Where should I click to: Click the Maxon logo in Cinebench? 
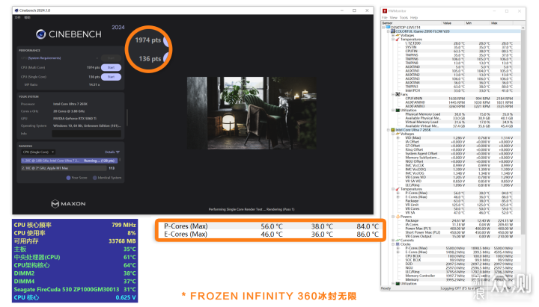(68, 204)
